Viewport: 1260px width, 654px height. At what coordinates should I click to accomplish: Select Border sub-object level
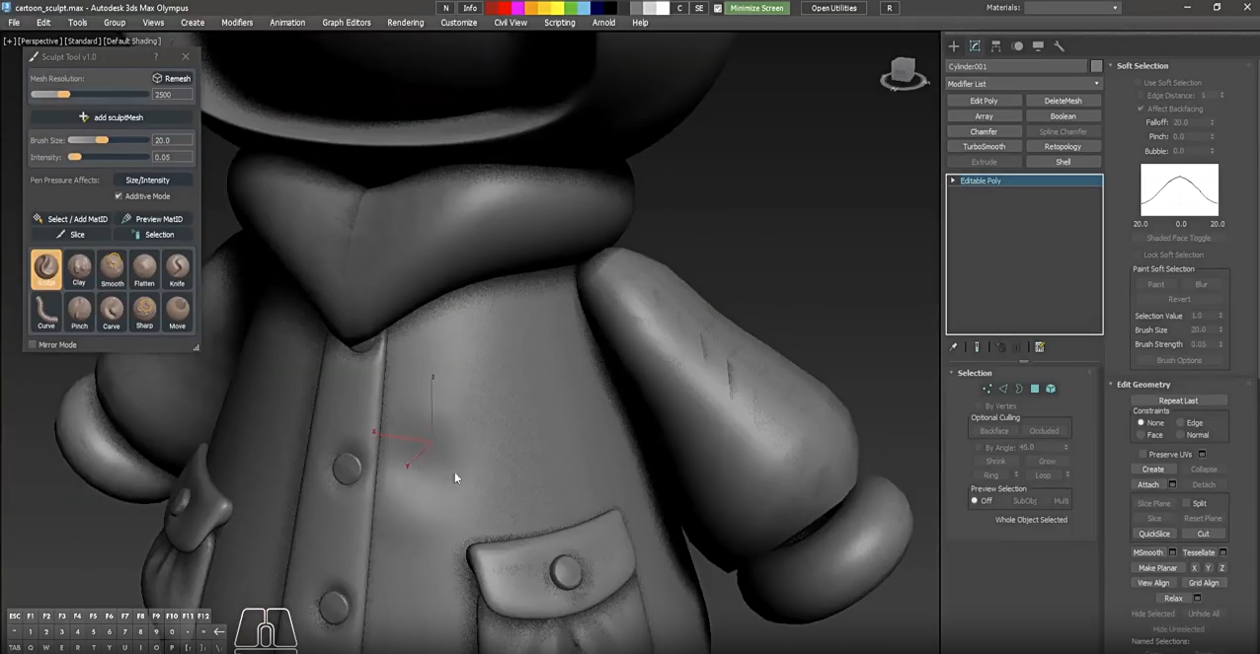tap(1018, 389)
